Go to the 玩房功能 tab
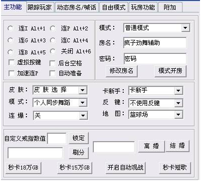The image size is (202, 181). (x=143, y=7)
